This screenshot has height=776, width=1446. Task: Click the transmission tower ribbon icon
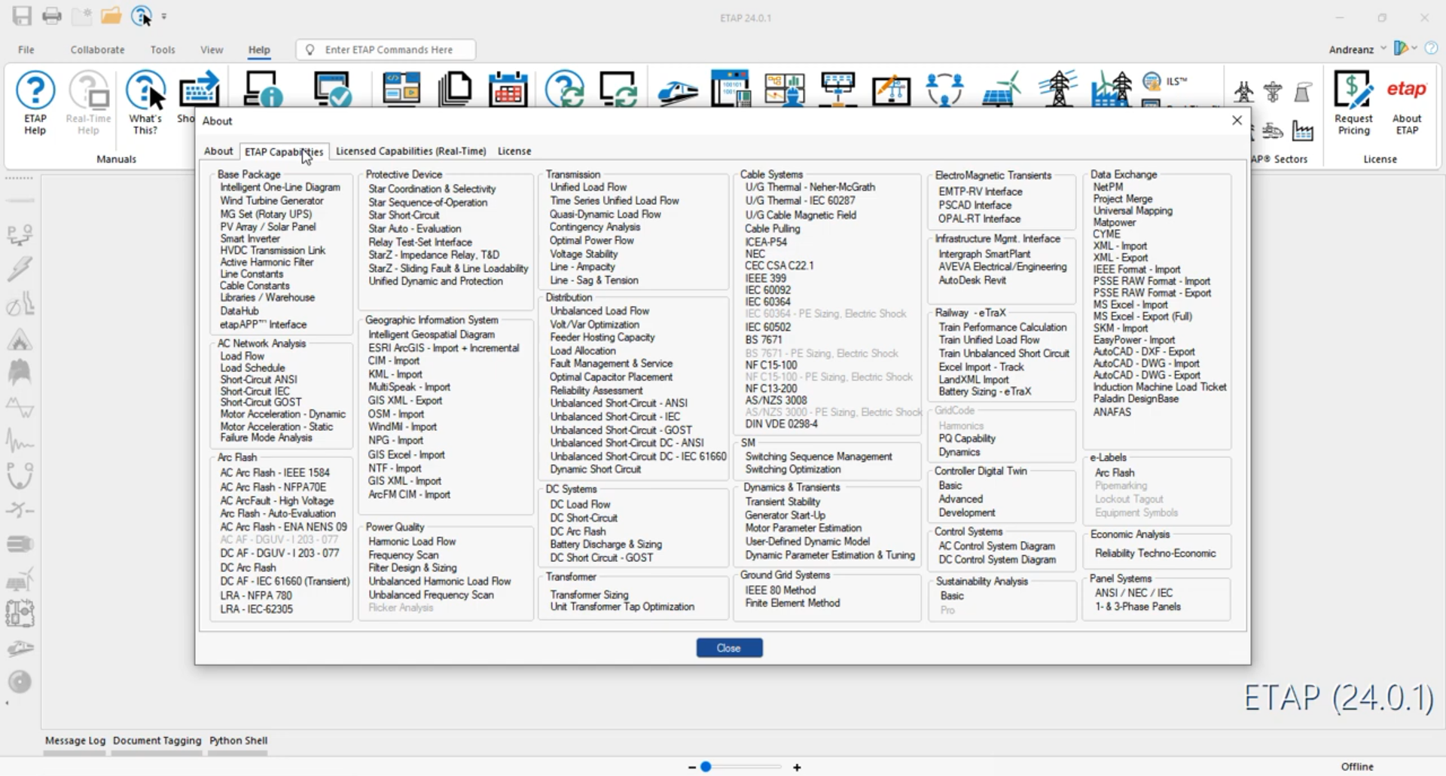(x=1058, y=90)
